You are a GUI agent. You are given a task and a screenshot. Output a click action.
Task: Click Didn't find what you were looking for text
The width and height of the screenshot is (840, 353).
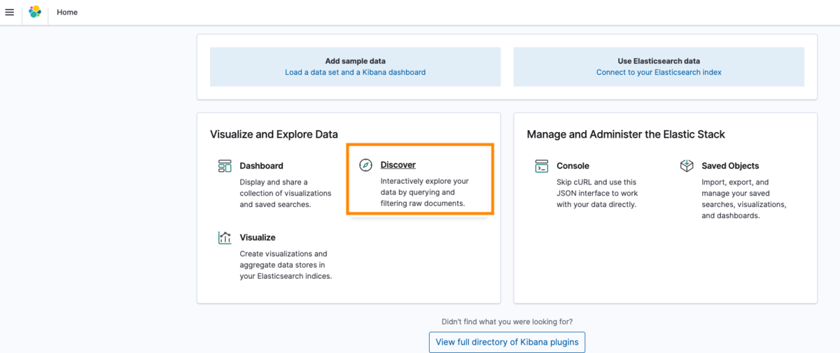(x=507, y=322)
